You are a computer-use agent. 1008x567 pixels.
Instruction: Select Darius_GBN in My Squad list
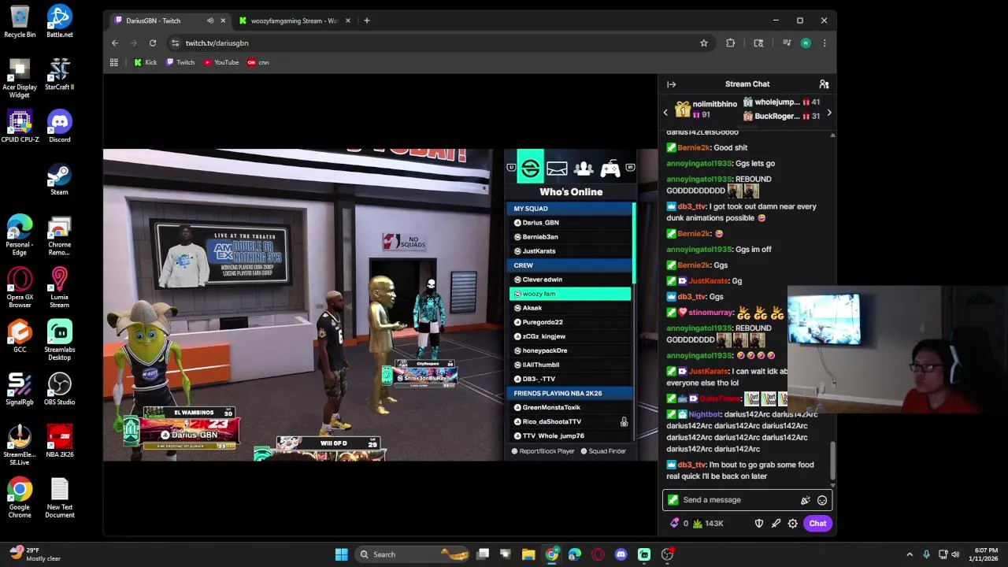pyautogui.click(x=570, y=223)
